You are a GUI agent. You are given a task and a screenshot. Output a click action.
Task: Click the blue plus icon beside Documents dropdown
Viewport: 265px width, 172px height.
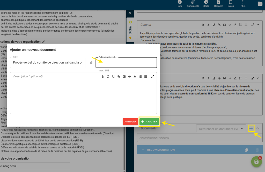point(251,128)
